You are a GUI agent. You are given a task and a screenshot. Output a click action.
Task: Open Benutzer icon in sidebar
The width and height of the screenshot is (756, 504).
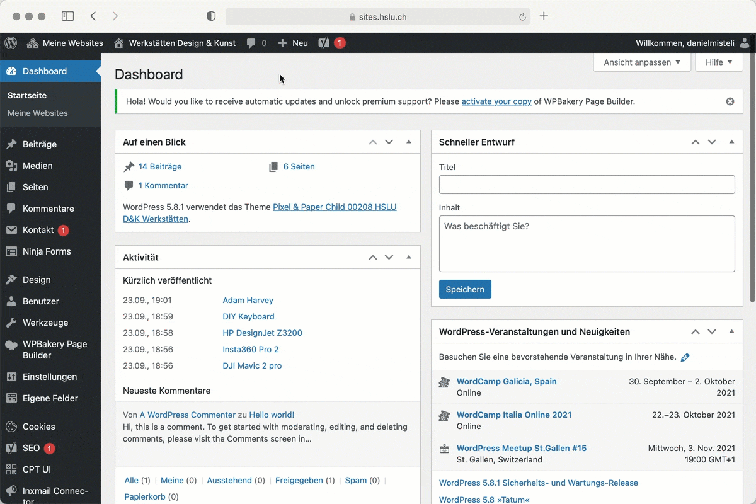(11, 301)
